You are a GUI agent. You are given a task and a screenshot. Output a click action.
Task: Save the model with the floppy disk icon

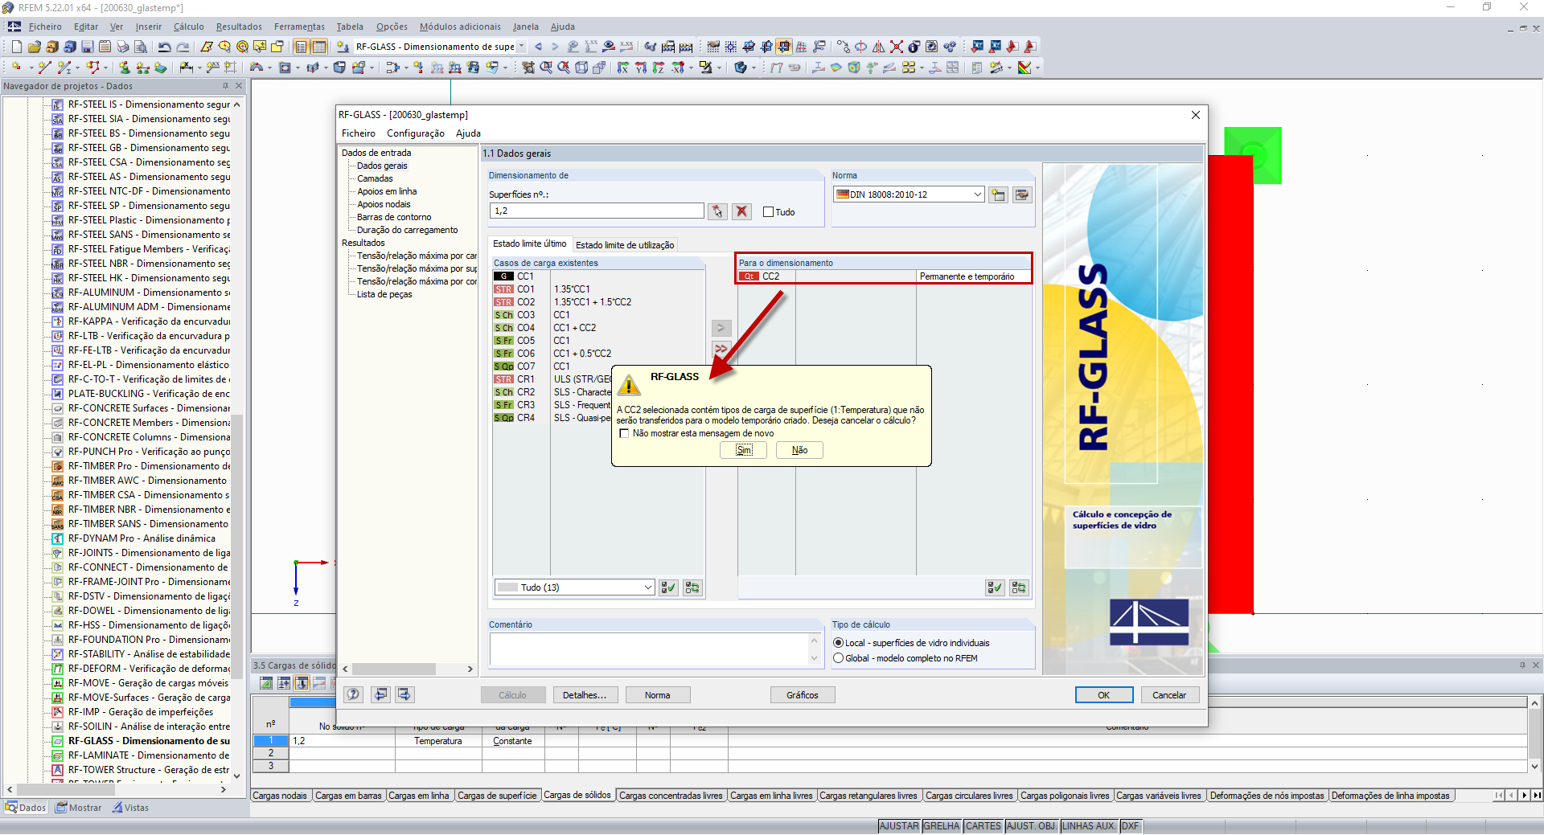click(87, 47)
